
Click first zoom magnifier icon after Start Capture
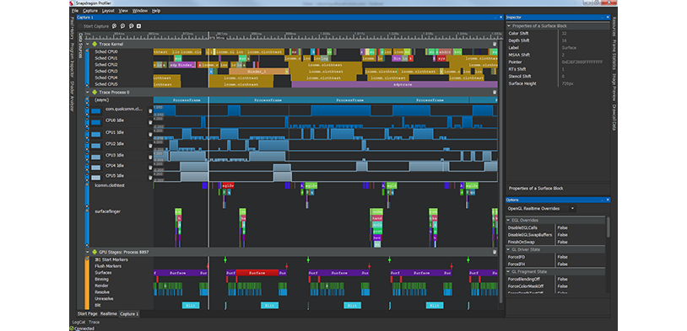[x=114, y=26]
